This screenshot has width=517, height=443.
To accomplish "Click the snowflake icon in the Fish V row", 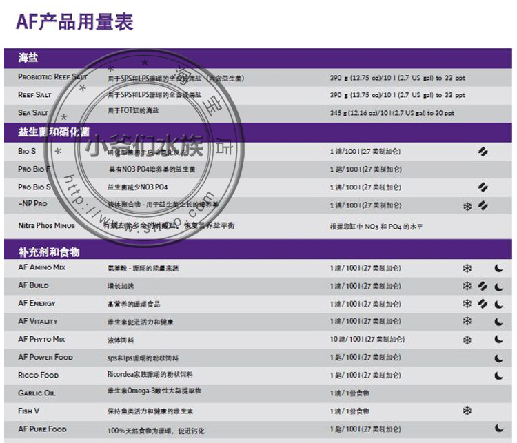I will pyautogui.click(x=467, y=411).
